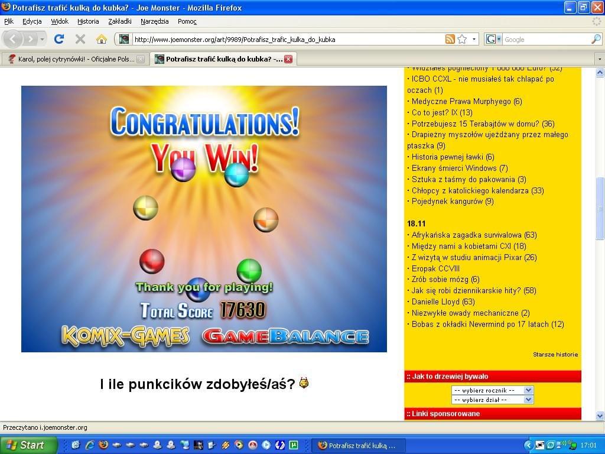Go to the home page via house icon
Screen dimensions: 605x454
pyautogui.click(x=102, y=39)
